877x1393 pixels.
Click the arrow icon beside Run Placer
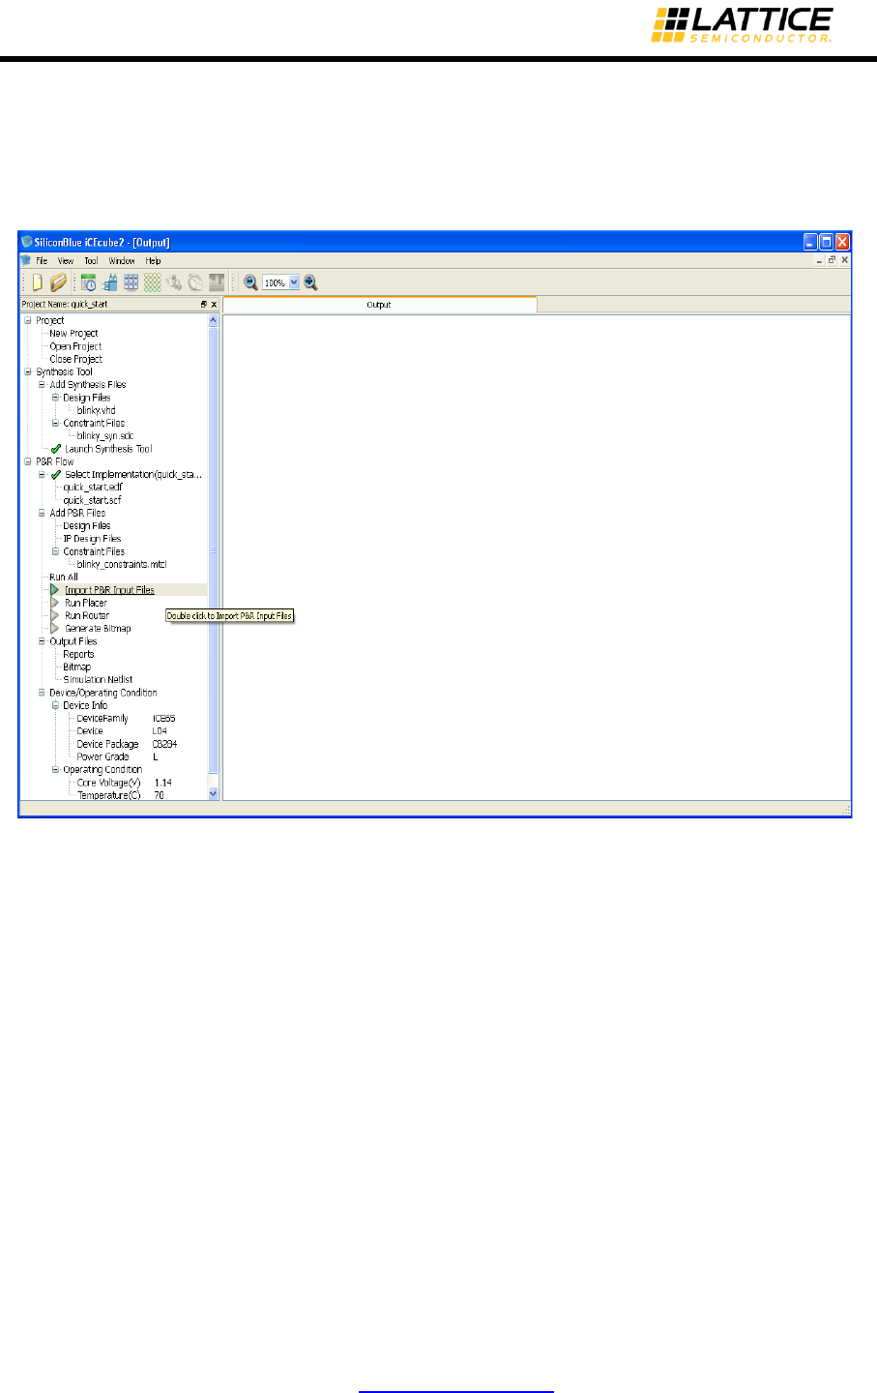(x=55, y=603)
